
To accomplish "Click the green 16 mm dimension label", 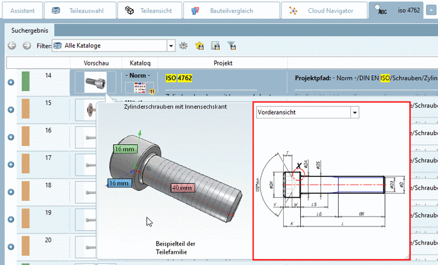I will [125, 149].
